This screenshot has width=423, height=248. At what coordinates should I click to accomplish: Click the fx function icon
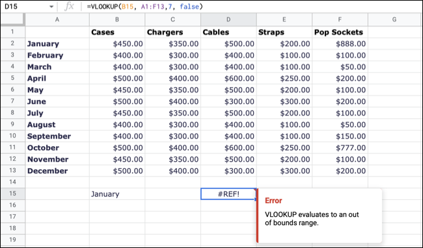69,6
